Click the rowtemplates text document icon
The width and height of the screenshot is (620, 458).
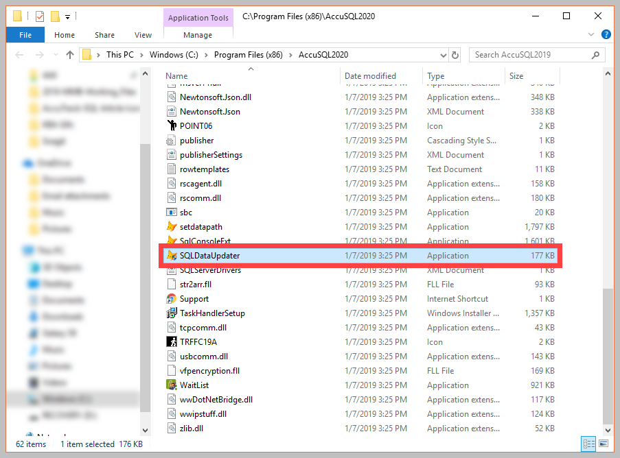coord(172,169)
